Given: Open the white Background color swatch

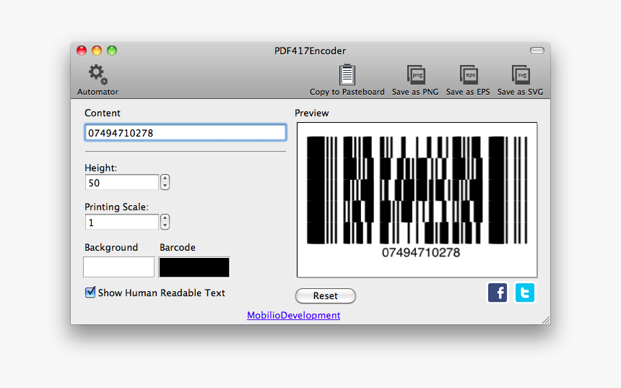Looking at the screenshot, I should pyautogui.click(x=119, y=267).
